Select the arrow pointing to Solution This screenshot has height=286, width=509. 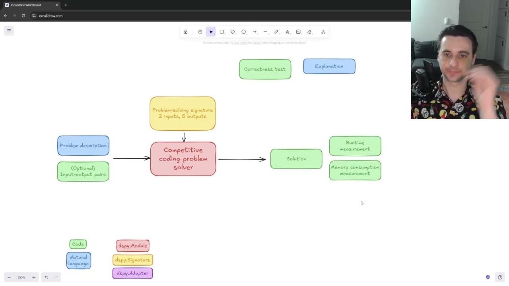(242, 159)
